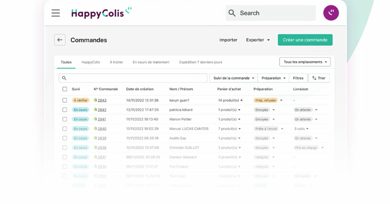Open the hamburger navigation menu
The width and height of the screenshot is (390, 204).
pos(56,13)
